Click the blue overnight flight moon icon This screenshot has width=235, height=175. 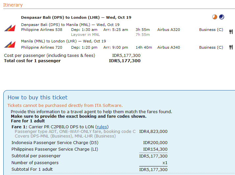pos(222,17)
